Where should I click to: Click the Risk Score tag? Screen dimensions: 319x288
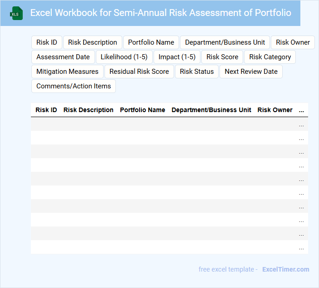pos(222,57)
